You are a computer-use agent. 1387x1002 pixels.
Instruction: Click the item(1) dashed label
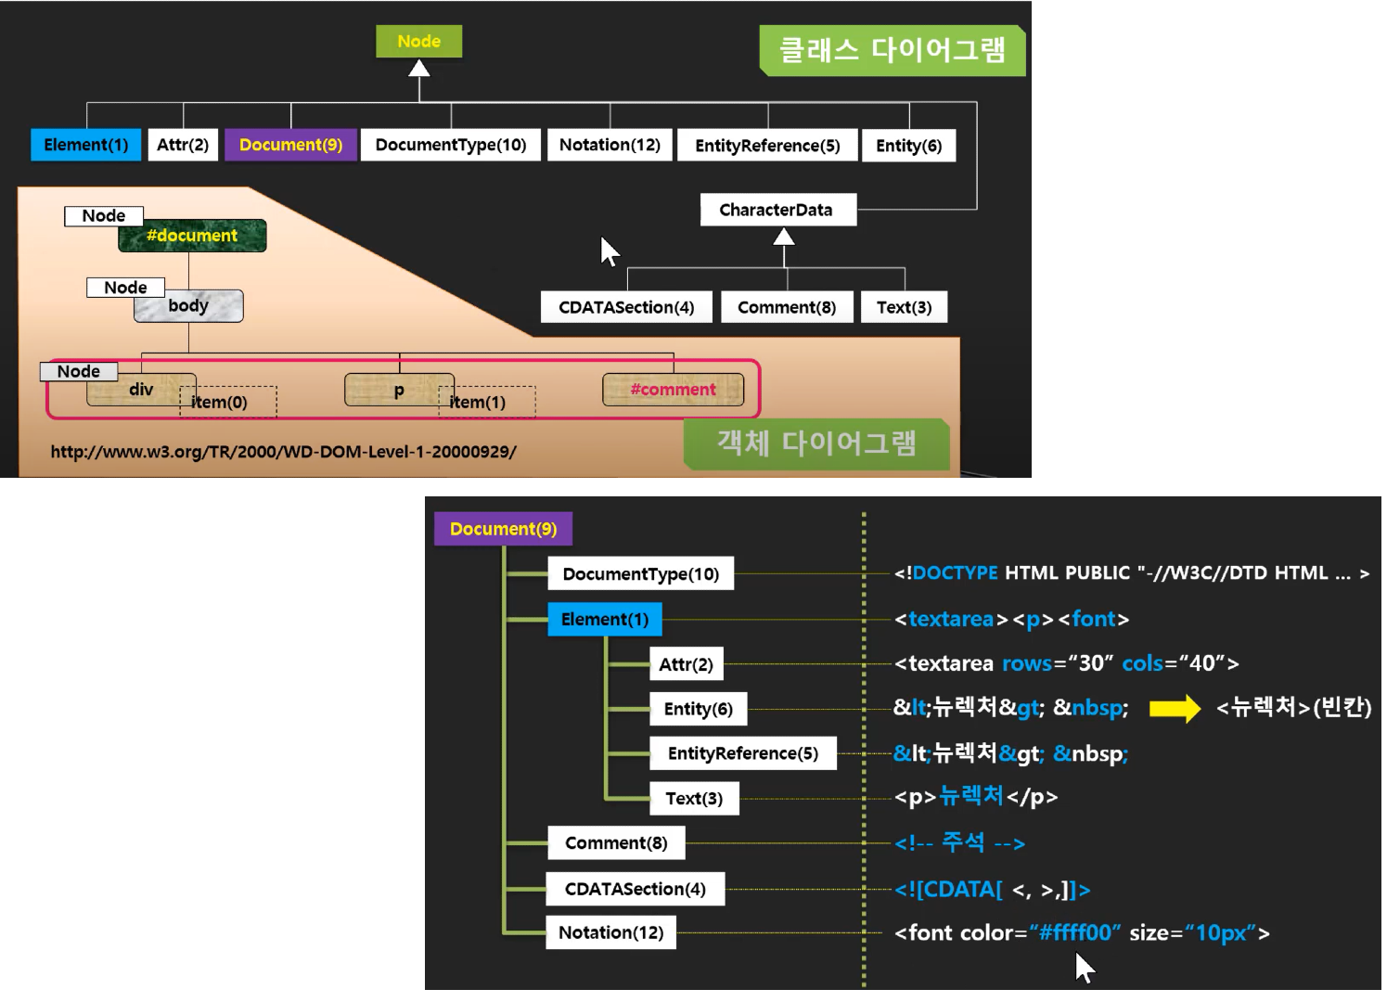pos(487,402)
